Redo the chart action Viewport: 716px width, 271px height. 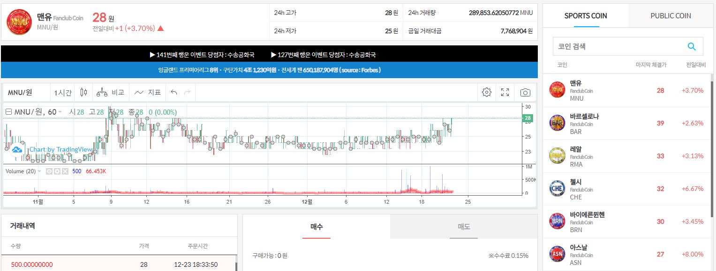187,92
